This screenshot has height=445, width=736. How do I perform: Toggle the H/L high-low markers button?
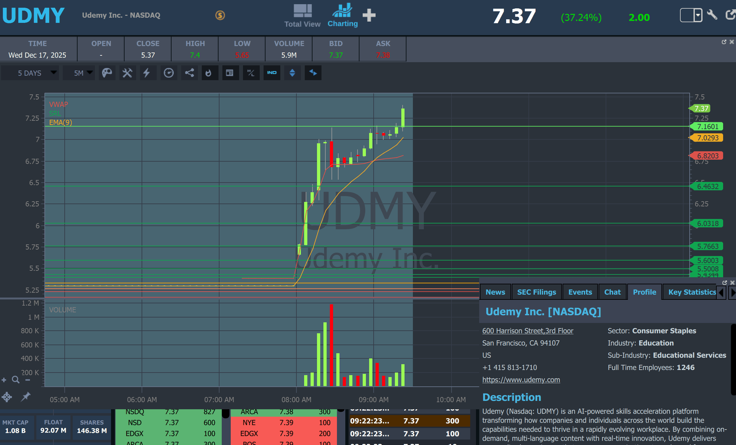tap(251, 73)
